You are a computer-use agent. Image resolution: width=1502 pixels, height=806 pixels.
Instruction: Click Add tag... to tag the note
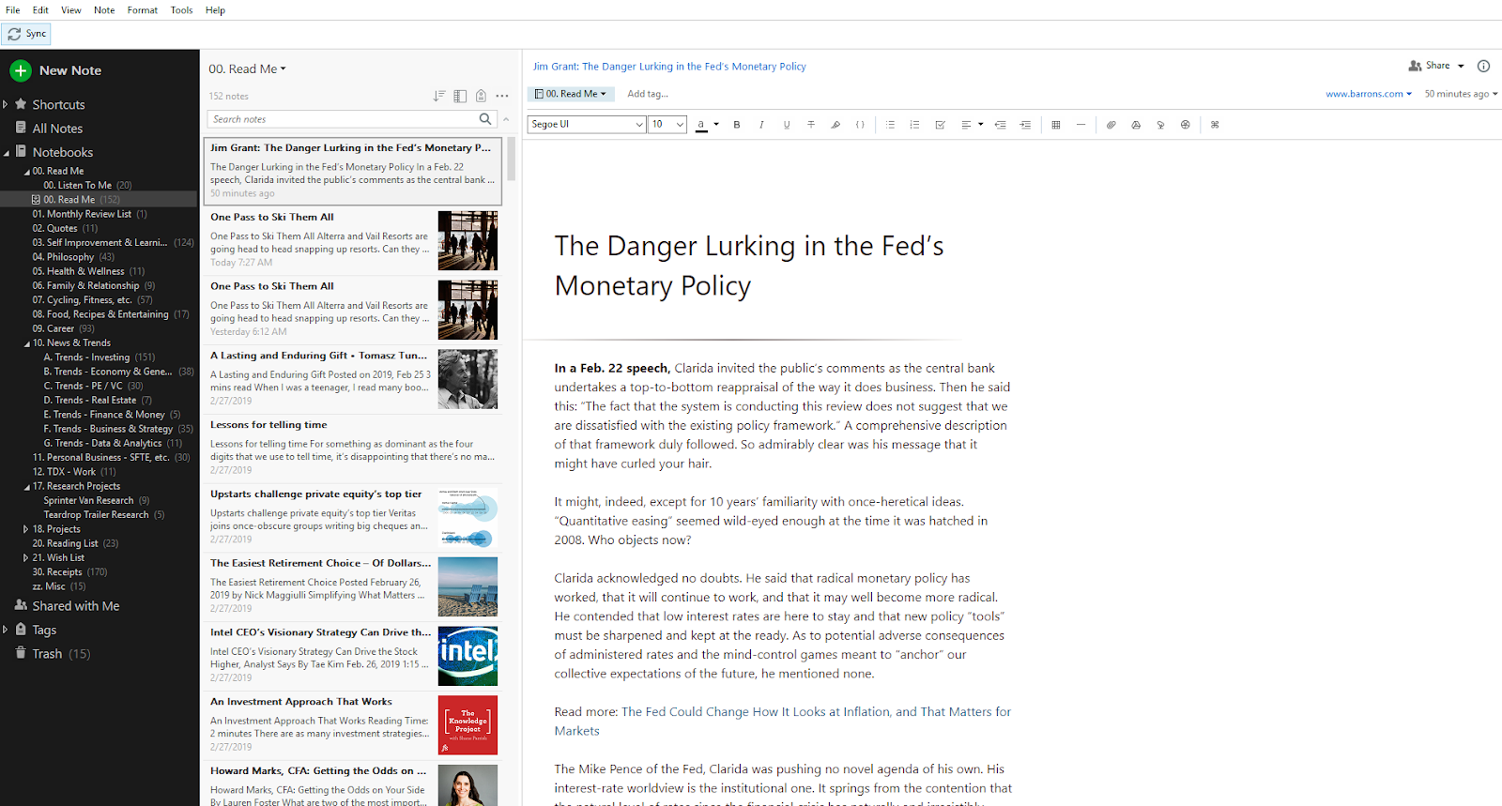[648, 94]
